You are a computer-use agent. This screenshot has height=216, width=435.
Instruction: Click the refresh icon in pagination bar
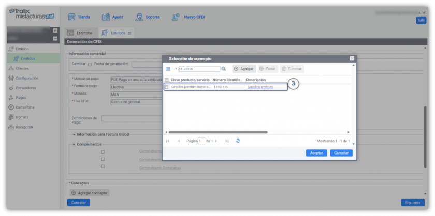point(238,141)
